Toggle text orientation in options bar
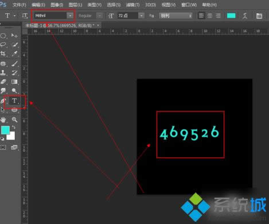This screenshot has width=269, height=224. [25, 16]
